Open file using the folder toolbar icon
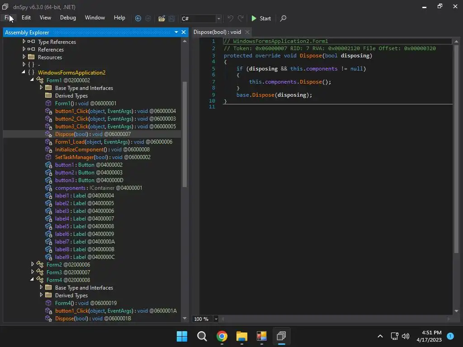463x347 pixels. pyautogui.click(x=161, y=19)
